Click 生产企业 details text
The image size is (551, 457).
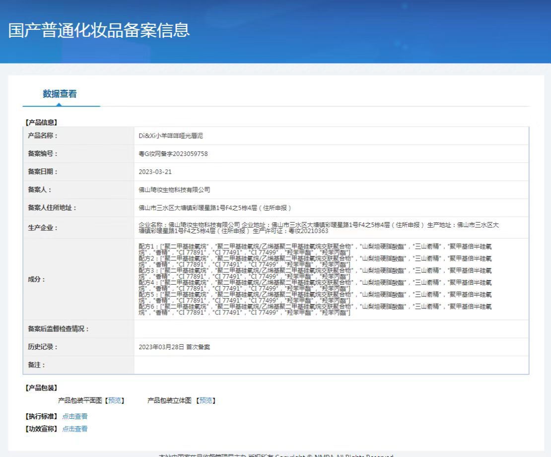click(319, 228)
